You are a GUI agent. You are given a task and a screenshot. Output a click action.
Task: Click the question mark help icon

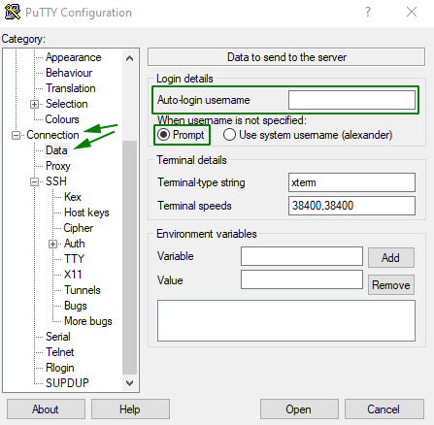pyautogui.click(x=368, y=12)
